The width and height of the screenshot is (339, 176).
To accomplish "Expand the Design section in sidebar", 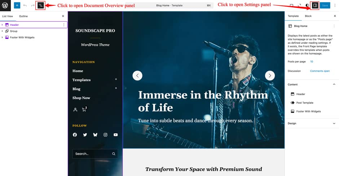I will coord(334,123).
